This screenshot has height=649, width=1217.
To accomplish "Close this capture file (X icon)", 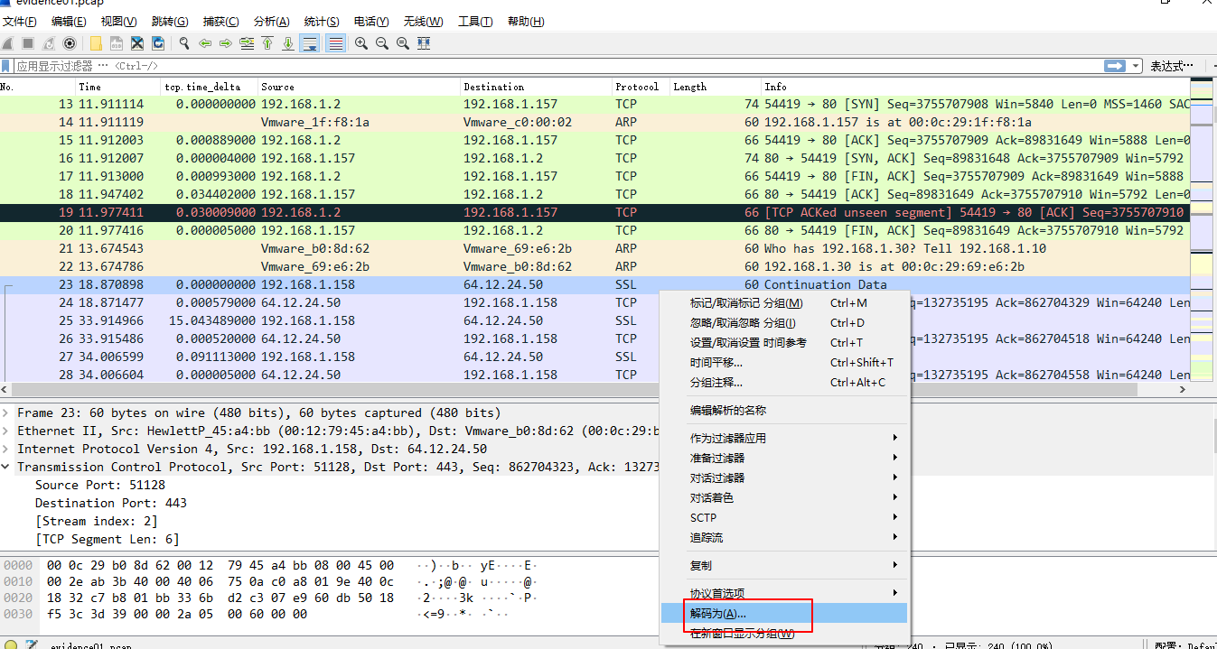I will (137, 43).
